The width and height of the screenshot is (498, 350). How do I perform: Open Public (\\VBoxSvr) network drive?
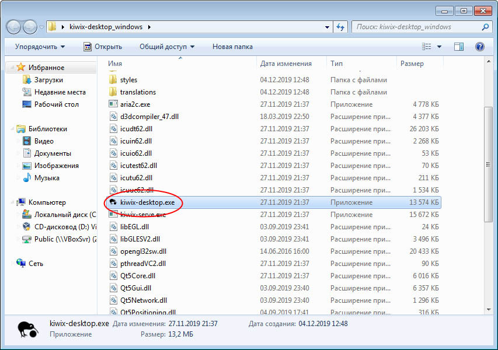(x=60, y=239)
